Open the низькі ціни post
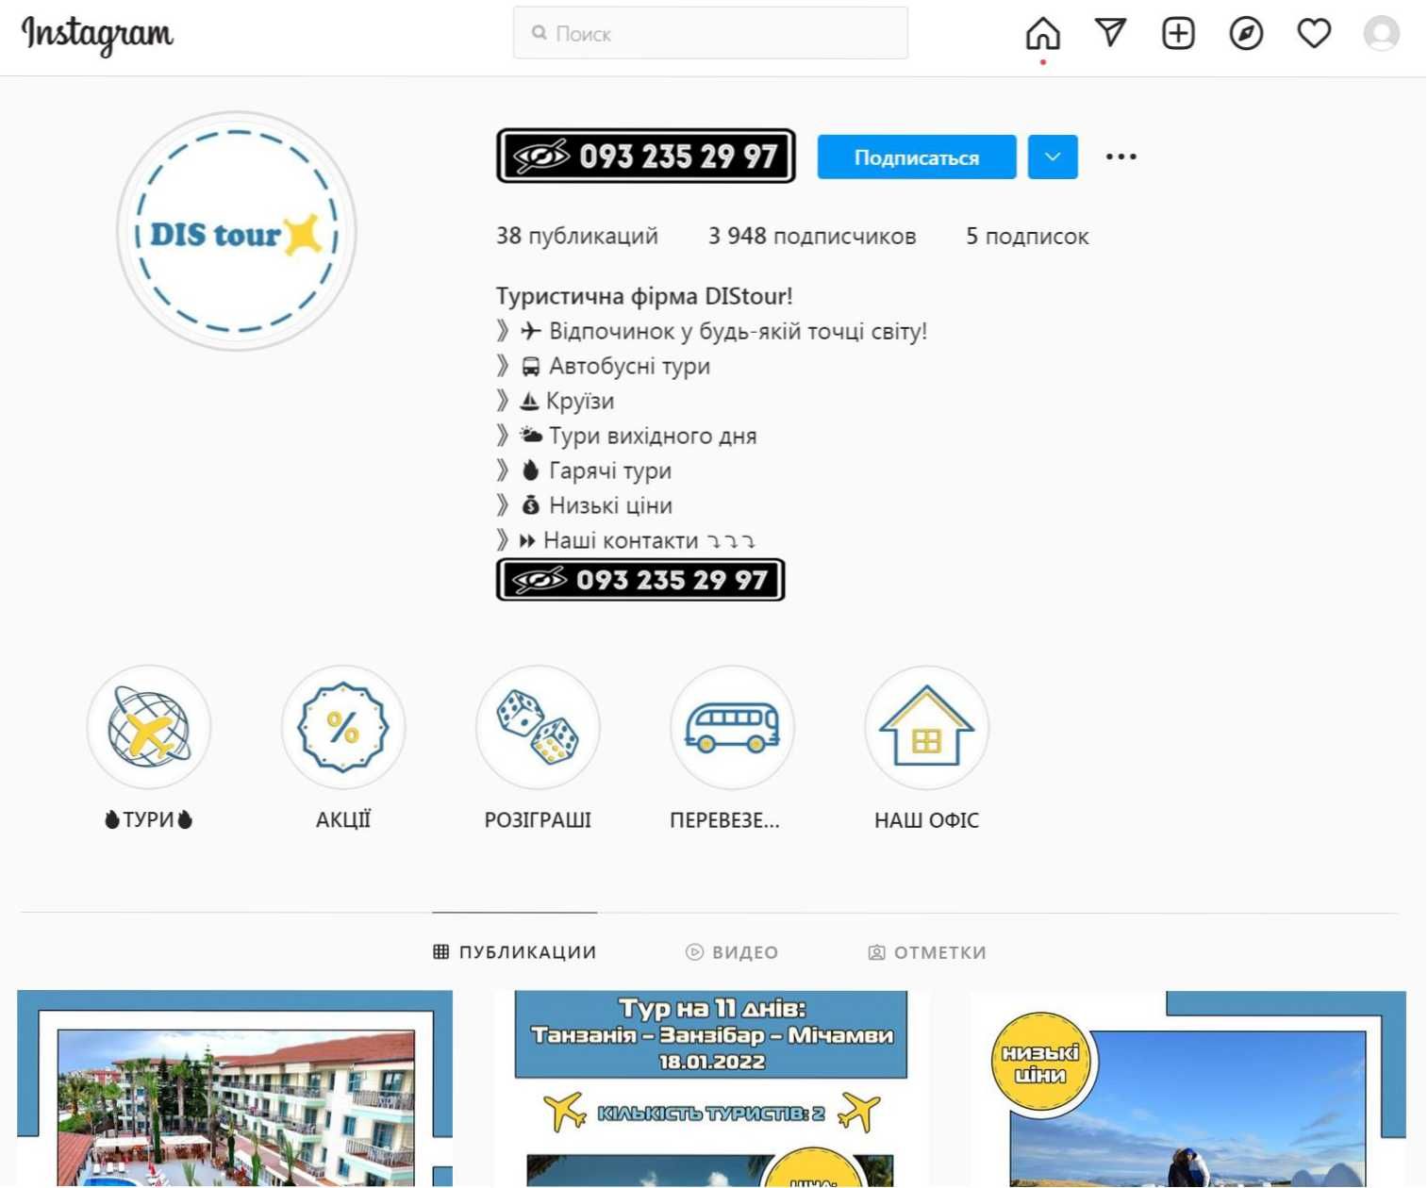The image size is (1428, 1188). pyautogui.click(x=1188, y=1088)
